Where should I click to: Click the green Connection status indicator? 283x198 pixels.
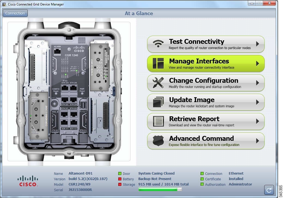[x=202, y=173]
